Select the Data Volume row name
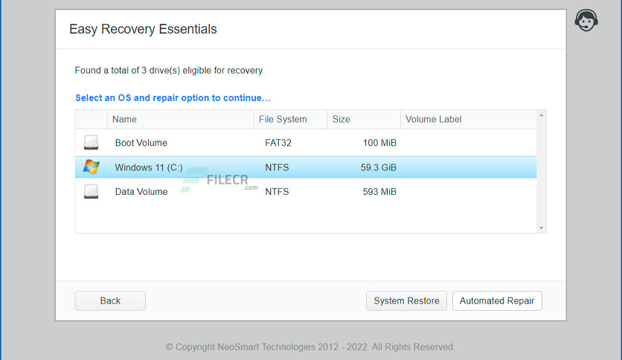 coord(141,192)
